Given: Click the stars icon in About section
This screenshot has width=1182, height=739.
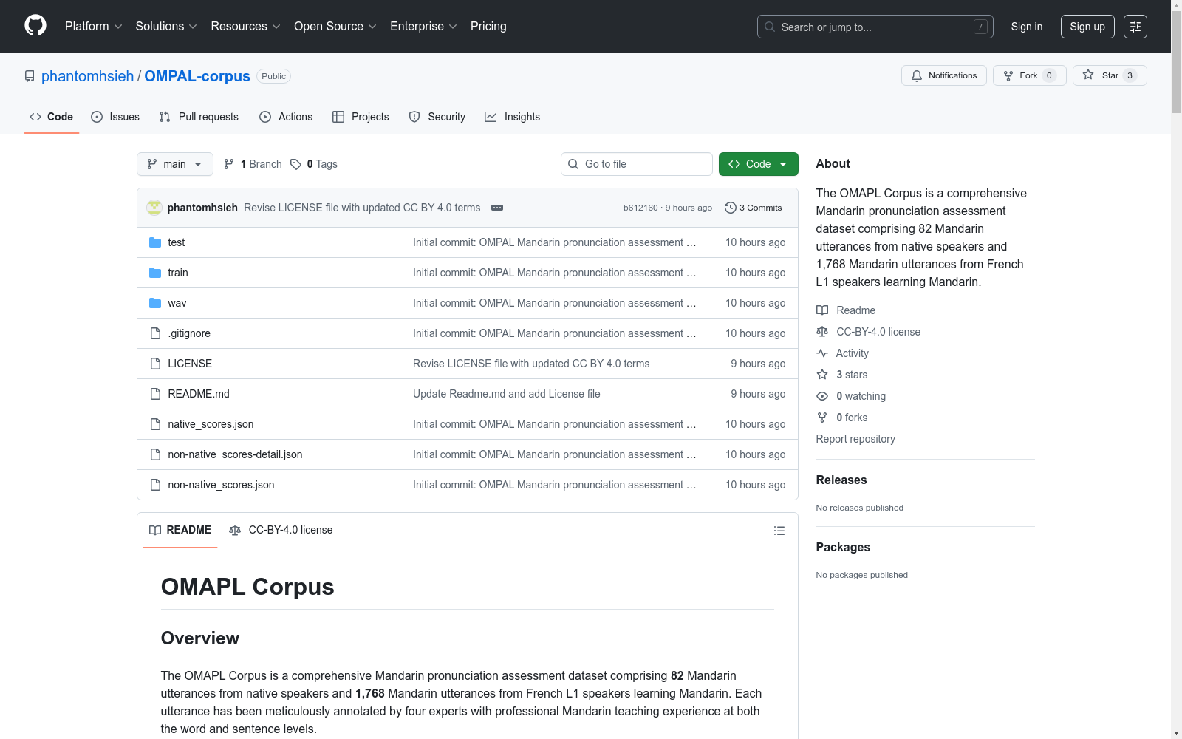Looking at the screenshot, I should (822, 375).
